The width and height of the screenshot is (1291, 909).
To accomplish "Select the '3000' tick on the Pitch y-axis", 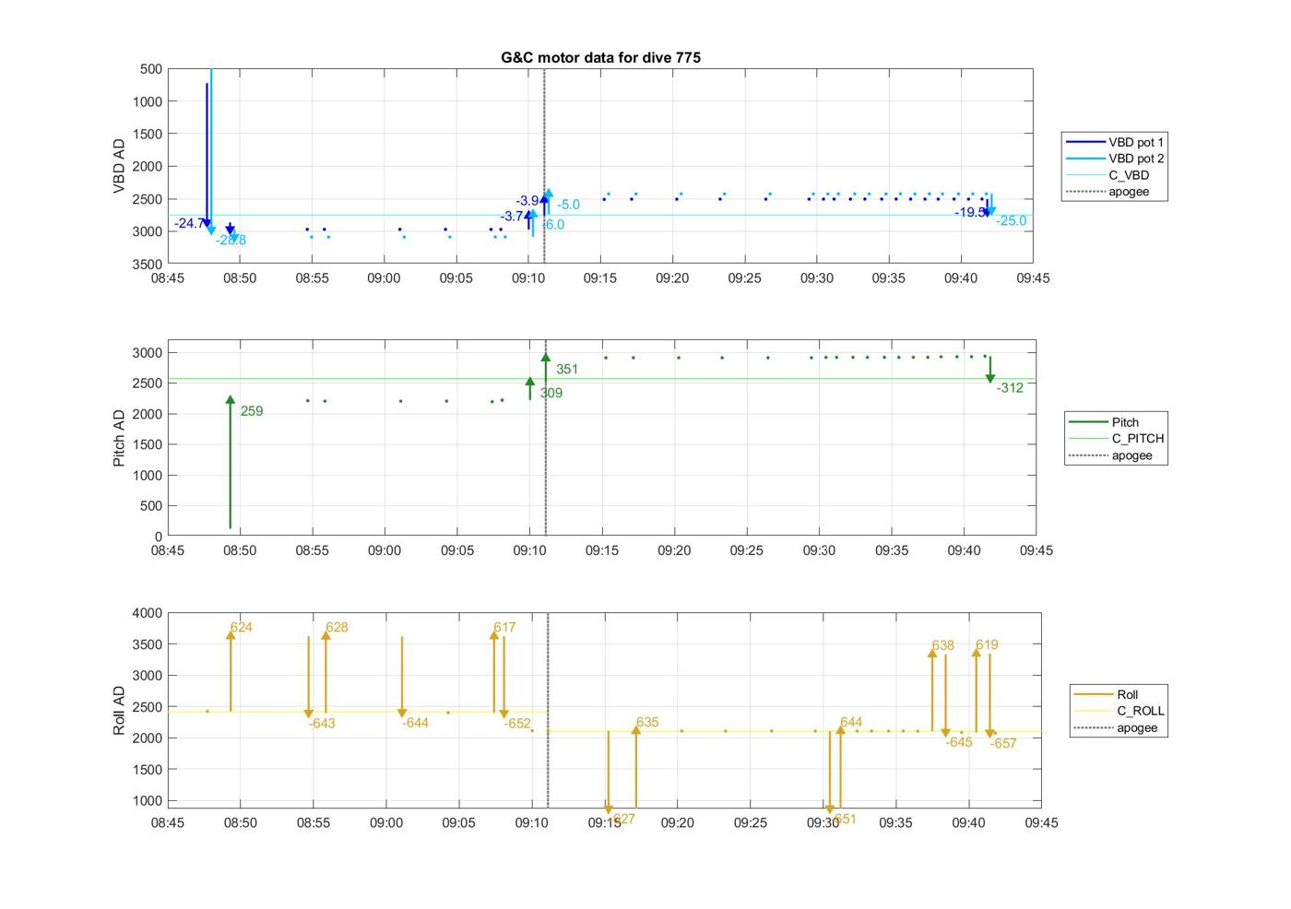I will (148, 353).
